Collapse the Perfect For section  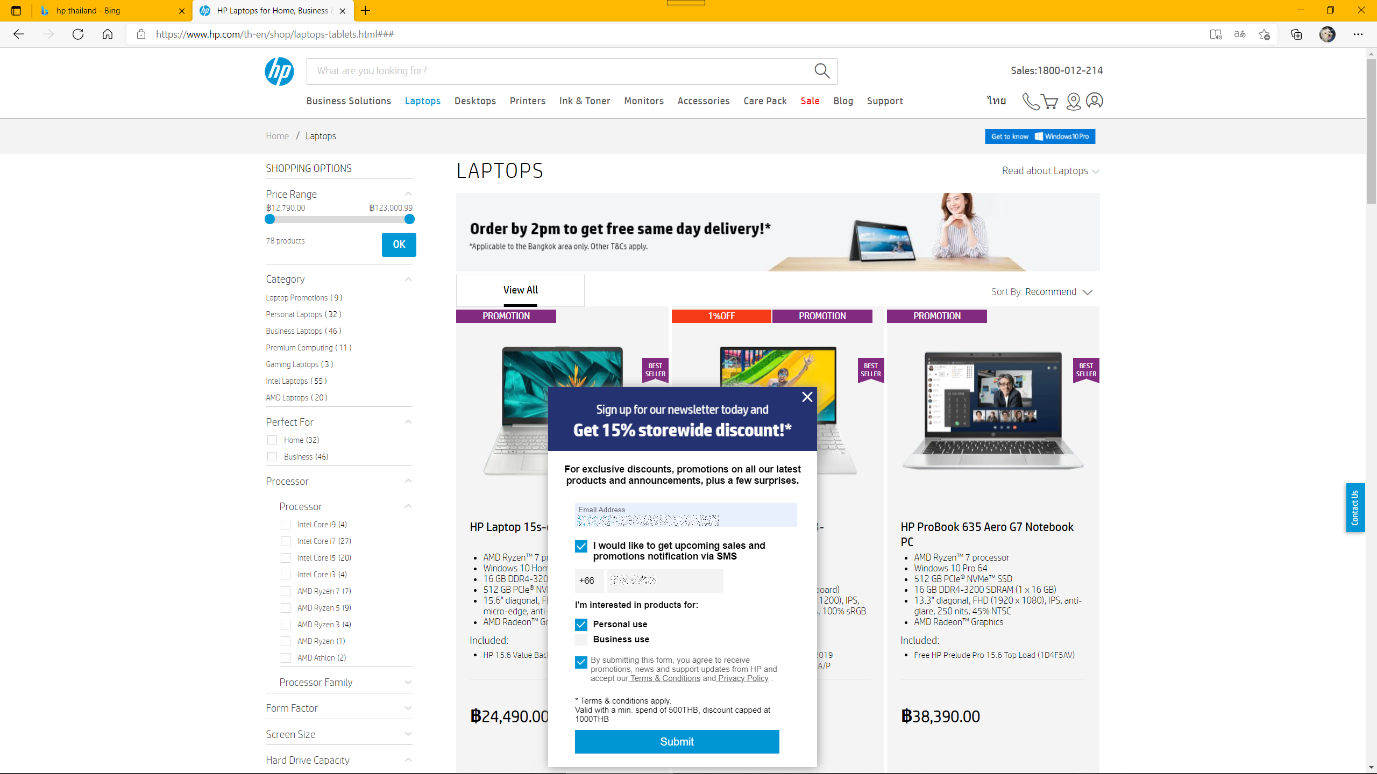click(x=408, y=422)
